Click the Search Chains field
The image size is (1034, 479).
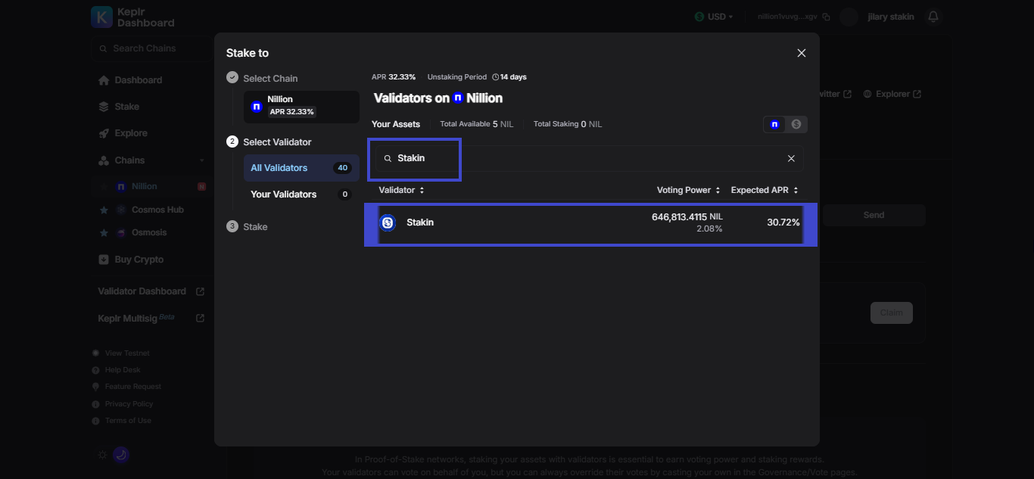click(150, 48)
